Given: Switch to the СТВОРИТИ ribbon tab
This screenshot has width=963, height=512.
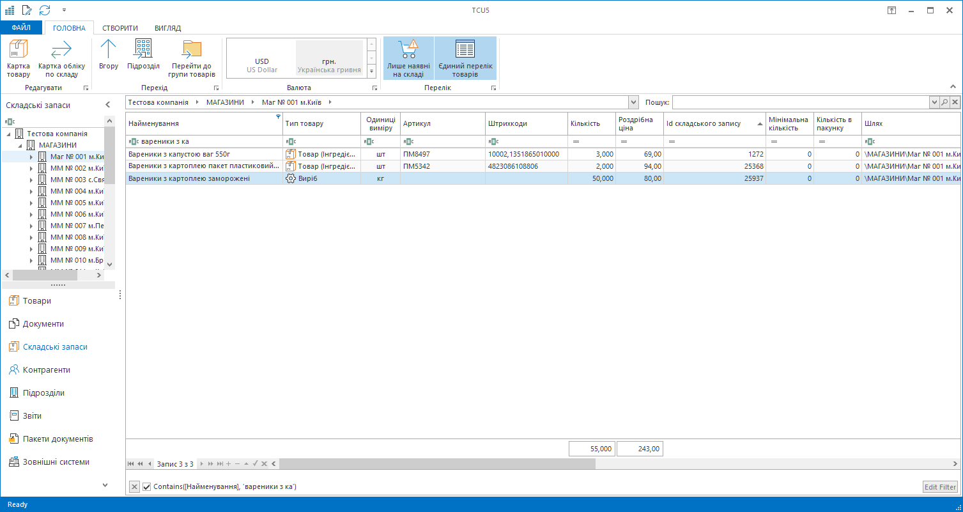Looking at the screenshot, I should (x=120, y=28).
